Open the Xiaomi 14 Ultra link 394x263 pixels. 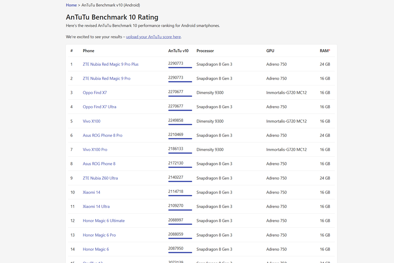click(96, 206)
